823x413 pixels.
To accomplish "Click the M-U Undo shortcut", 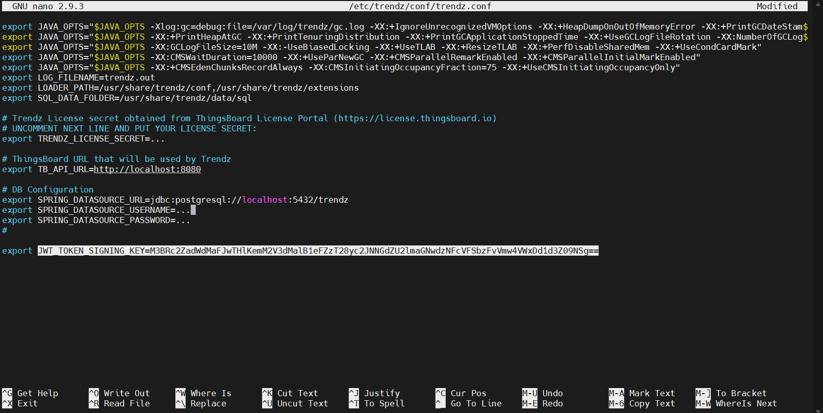I will tap(543, 393).
